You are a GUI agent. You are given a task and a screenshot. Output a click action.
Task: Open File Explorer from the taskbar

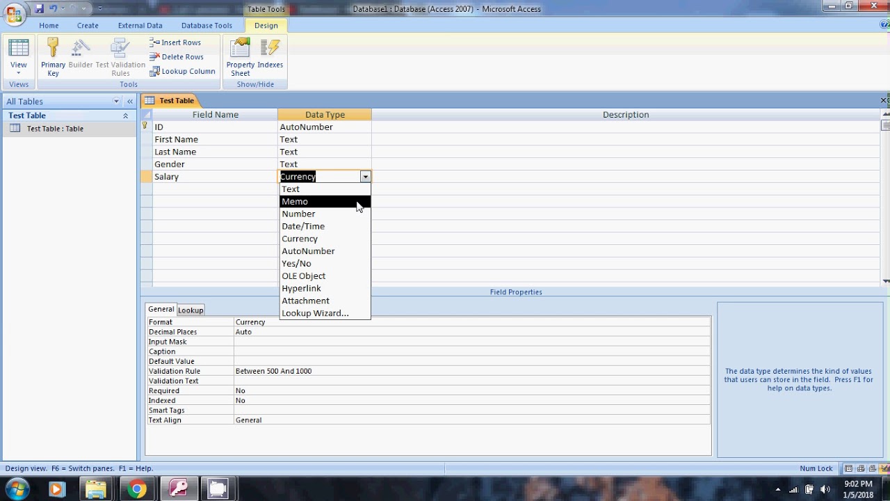point(96,490)
